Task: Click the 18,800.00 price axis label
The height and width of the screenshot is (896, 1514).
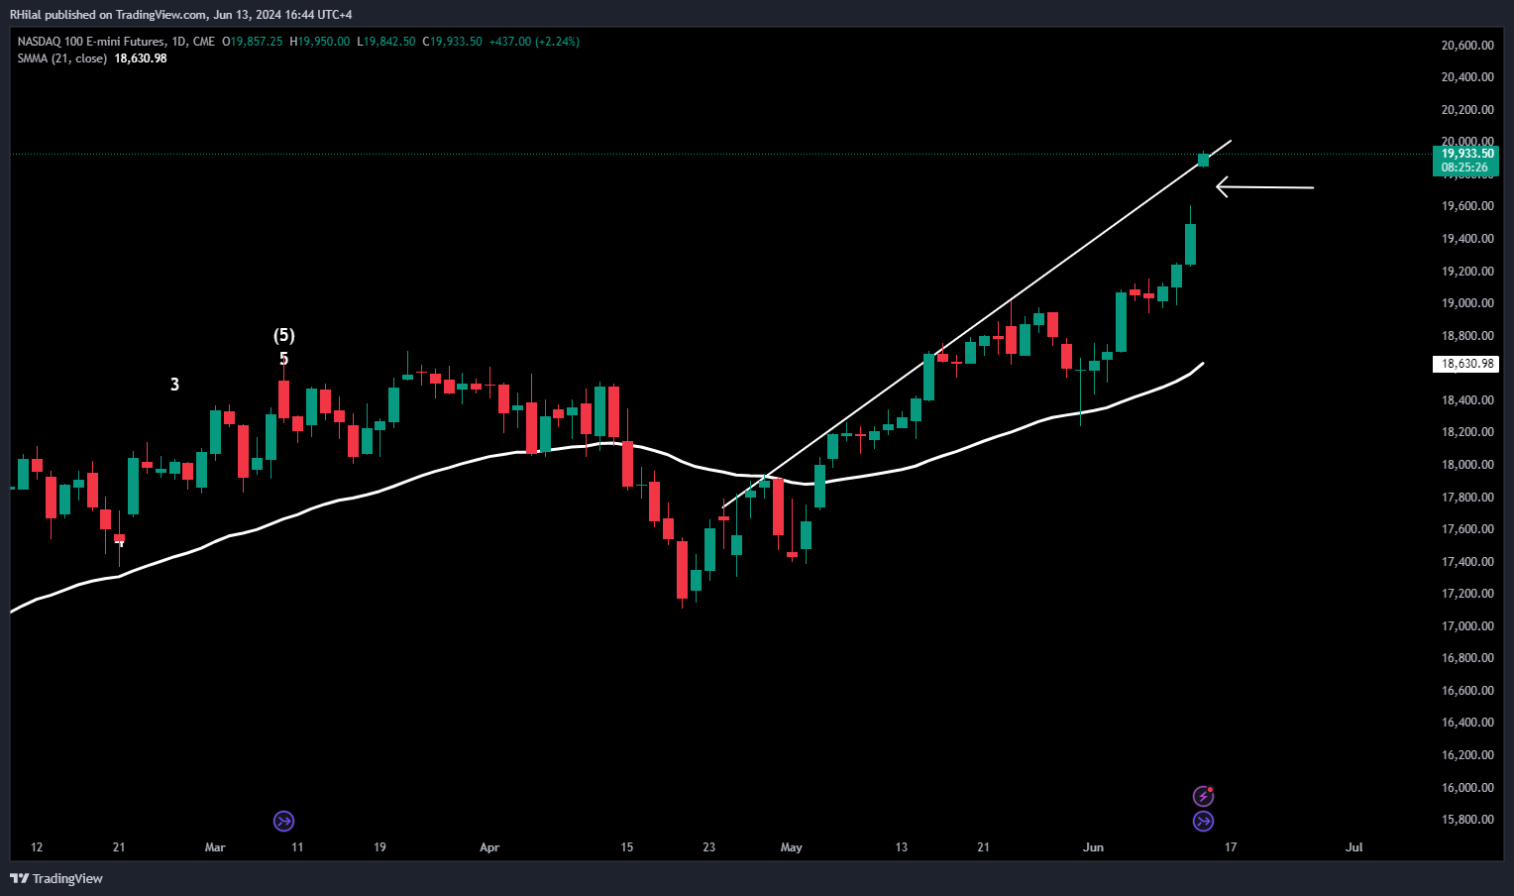Action: click(x=1467, y=336)
